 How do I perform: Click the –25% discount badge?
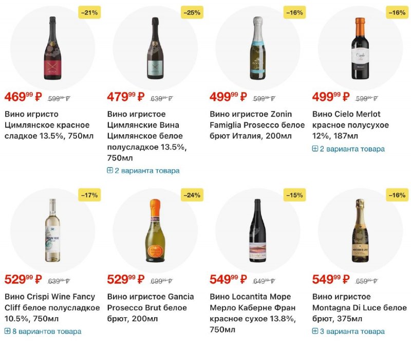pos(192,12)
